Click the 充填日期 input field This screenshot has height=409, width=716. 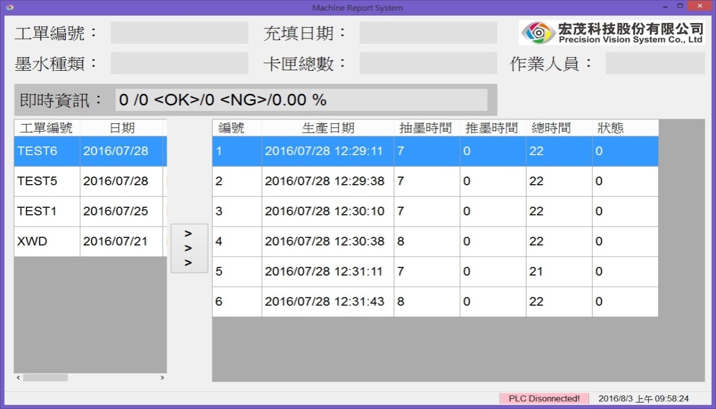click(x=428, y=33)
